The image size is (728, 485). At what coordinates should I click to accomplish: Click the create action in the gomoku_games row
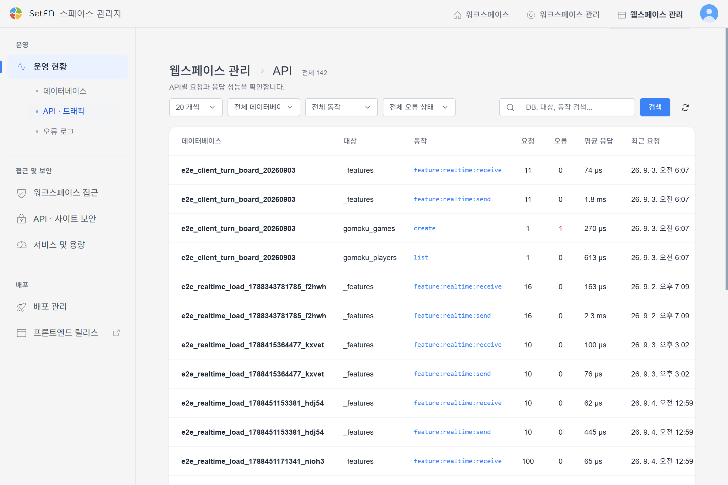(x=425, y=229)
